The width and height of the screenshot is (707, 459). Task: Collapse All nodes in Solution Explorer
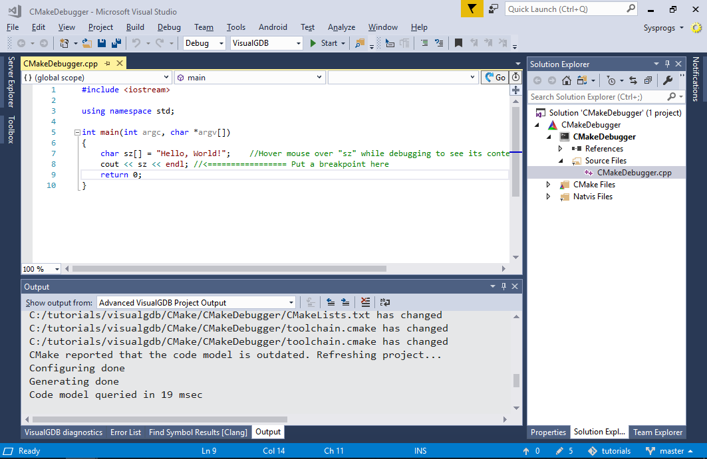point(648,80)
